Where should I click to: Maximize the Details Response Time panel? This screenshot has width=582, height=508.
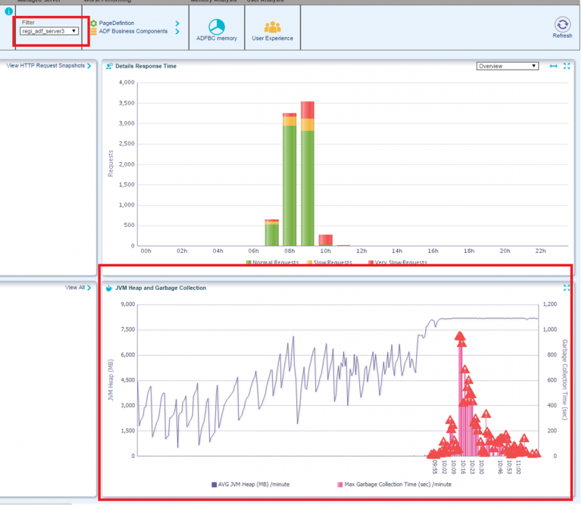566,67
